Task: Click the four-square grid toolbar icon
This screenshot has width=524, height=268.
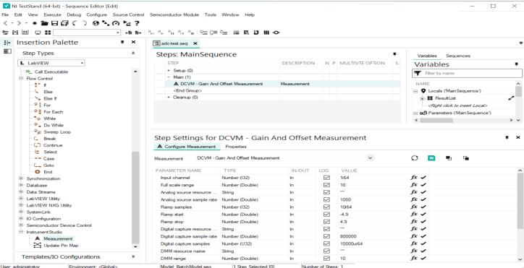Action: (x=48, y=33)
